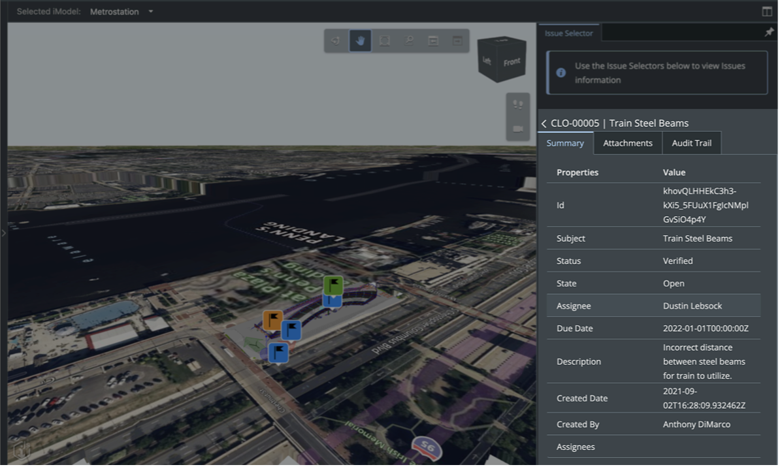Viewport: 780px width, 467px height.
Task: Activate the Select elements cursor tool
Action: pyautogui.click(x=336, y=40)
